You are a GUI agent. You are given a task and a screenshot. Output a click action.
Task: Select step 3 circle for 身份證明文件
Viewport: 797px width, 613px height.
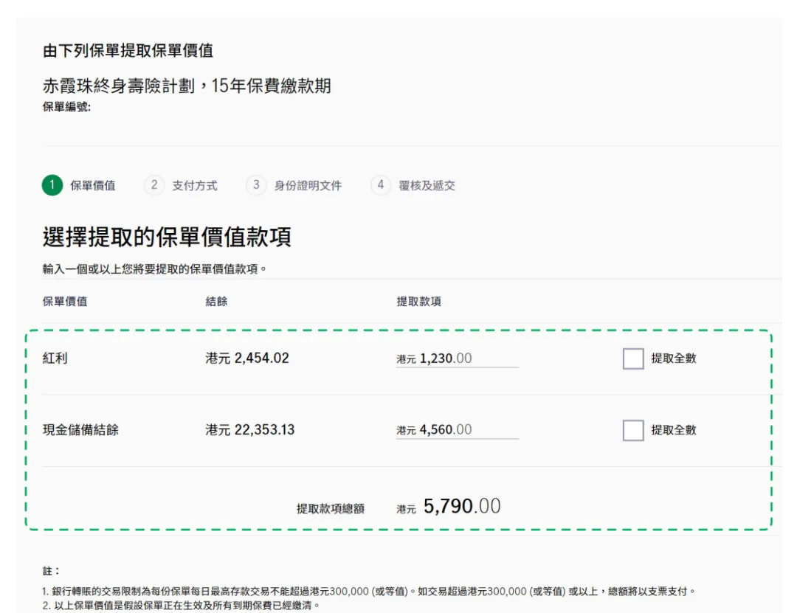(256, 184)
